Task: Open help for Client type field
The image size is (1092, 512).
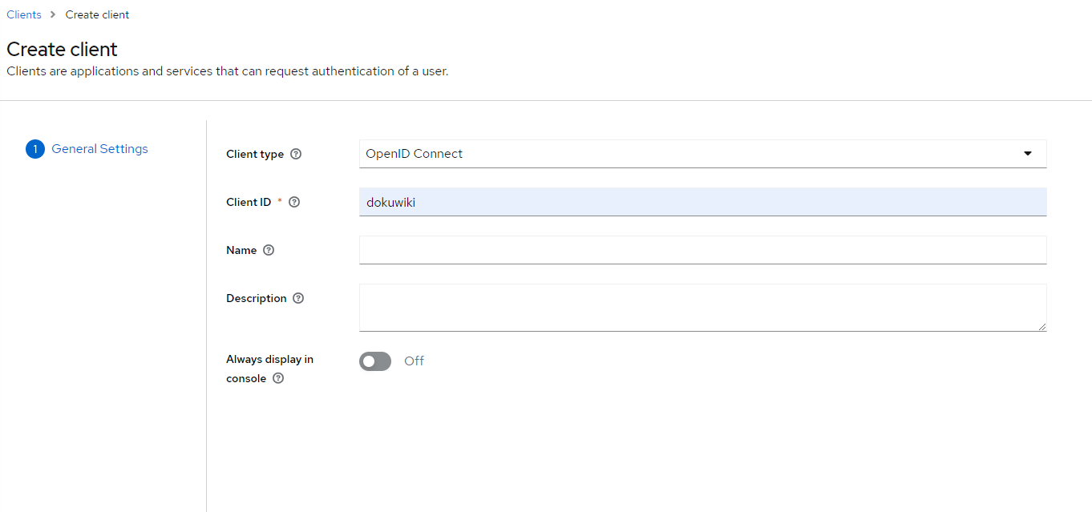Action: coord(296,154)
